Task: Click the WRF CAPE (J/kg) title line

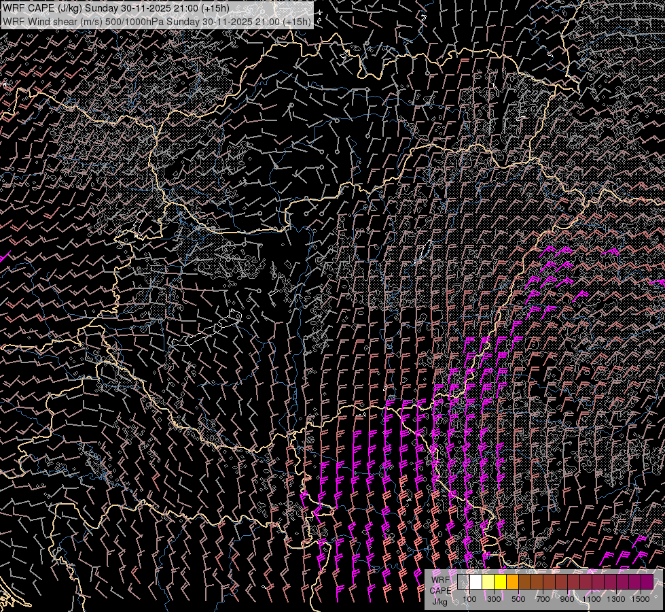Action: pos(116,8)
